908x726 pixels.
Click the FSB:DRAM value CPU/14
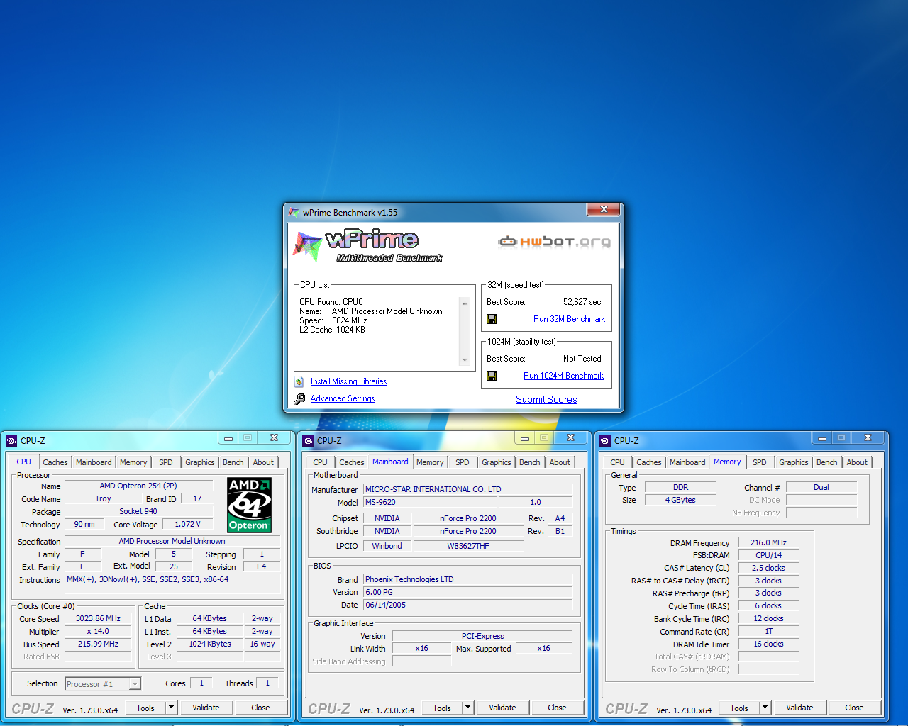[x=768, y=555]
